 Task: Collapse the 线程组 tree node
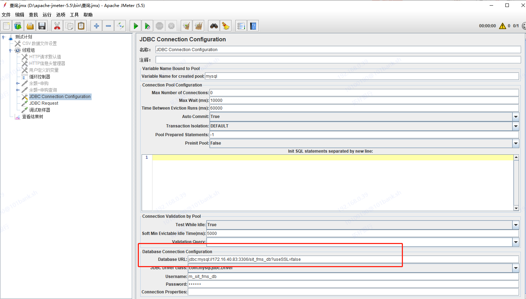tap(10, 50)
